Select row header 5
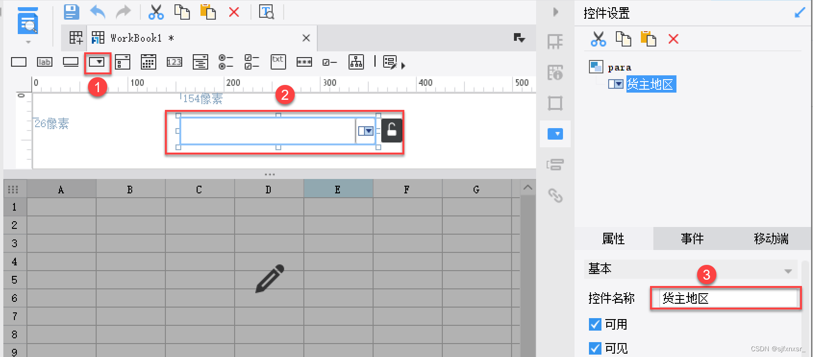The height and width of the screenshot is (357, 813). (x=14, y=280)
